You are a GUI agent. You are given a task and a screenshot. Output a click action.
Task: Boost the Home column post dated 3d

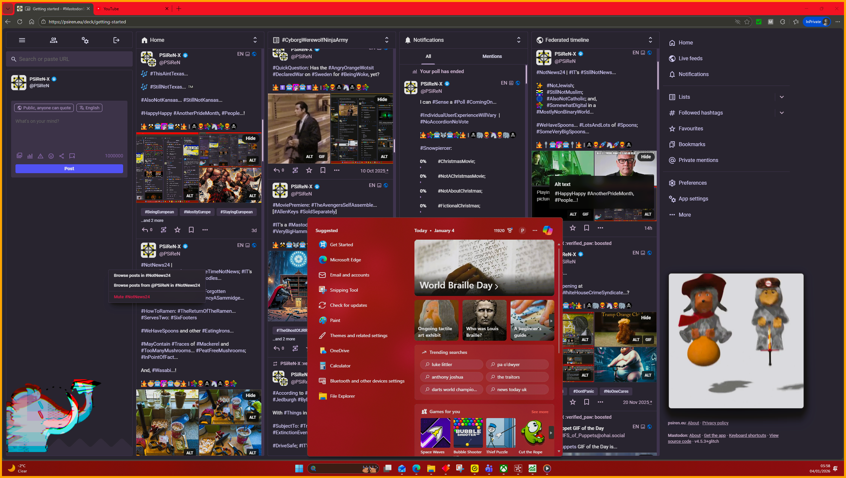coord(163,230)
